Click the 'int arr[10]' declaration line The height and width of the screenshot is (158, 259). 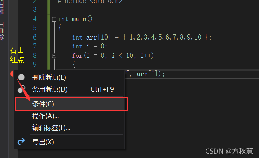coord(142,37)
